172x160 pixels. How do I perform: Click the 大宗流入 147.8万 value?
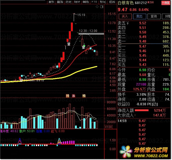(159, 115)
